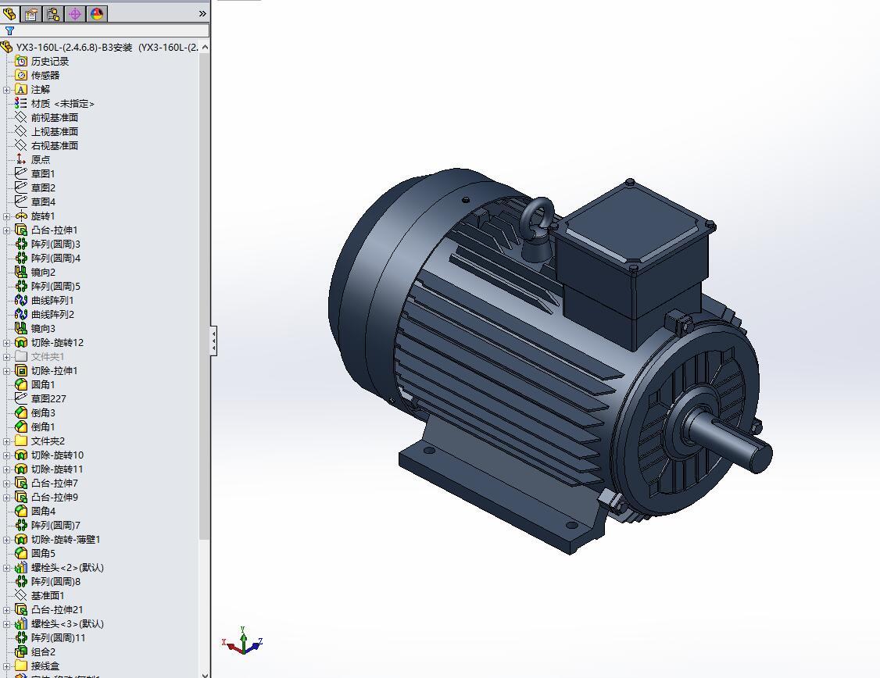Expand the 旋转1 revolve feature
Image resolution: width=880 pixels, height=678 pixels.
pos(6,216)
